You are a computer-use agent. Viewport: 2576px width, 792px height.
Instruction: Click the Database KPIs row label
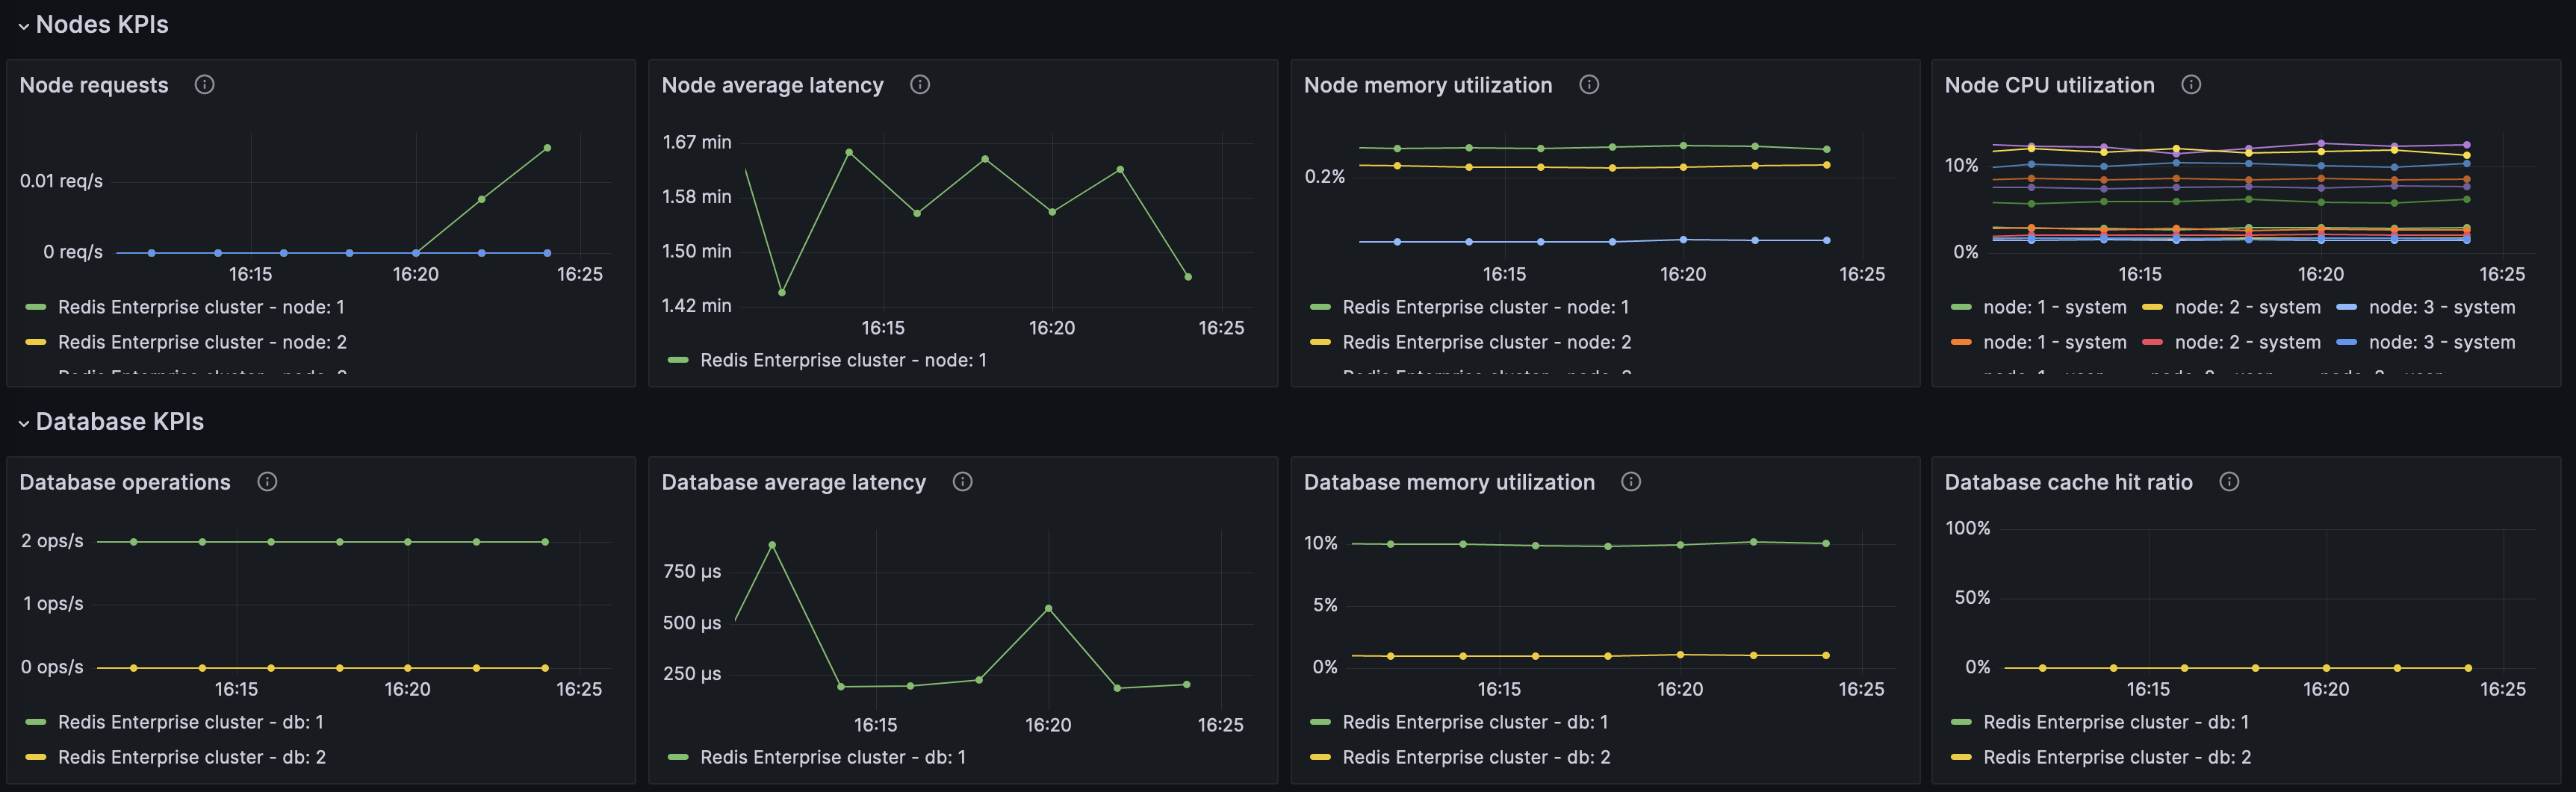119,421
